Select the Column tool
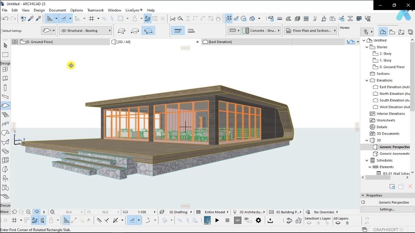This screenshot has height=233, width=415. coord(5,88)
